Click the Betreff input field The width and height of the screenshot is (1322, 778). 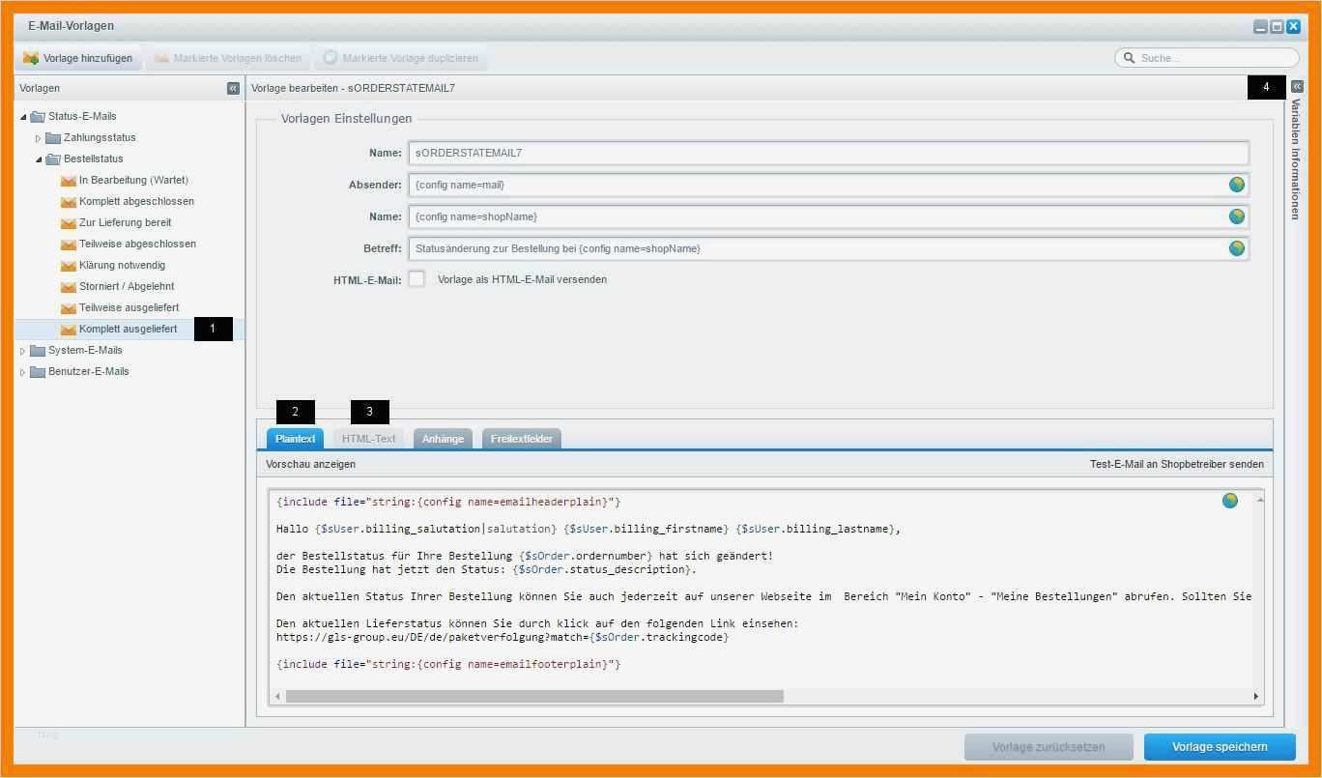click(828, 248)
